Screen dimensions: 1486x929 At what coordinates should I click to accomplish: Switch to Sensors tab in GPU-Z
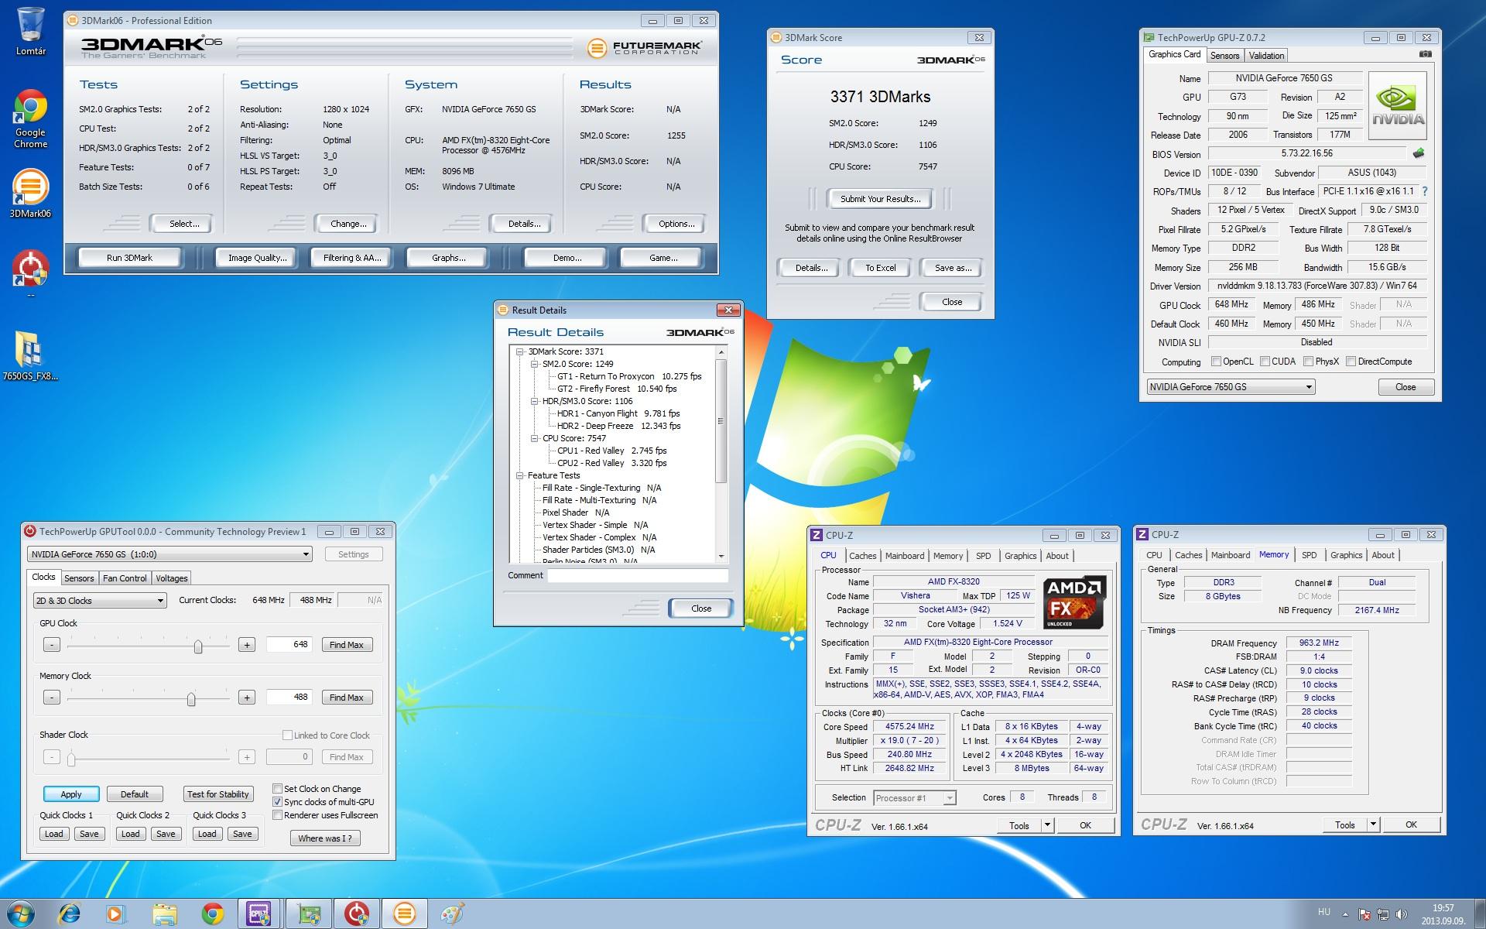[1224, 56]
